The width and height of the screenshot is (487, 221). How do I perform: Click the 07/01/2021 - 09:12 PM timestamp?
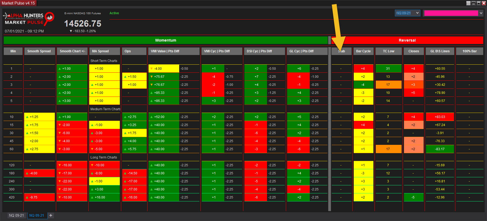pos(24,31)
